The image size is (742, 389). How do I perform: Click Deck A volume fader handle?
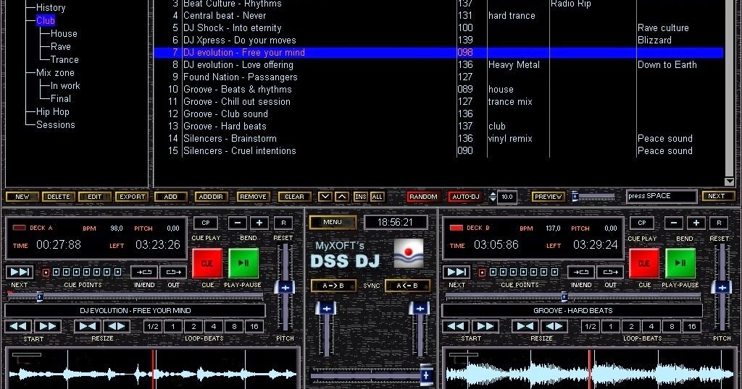(325, 308)
